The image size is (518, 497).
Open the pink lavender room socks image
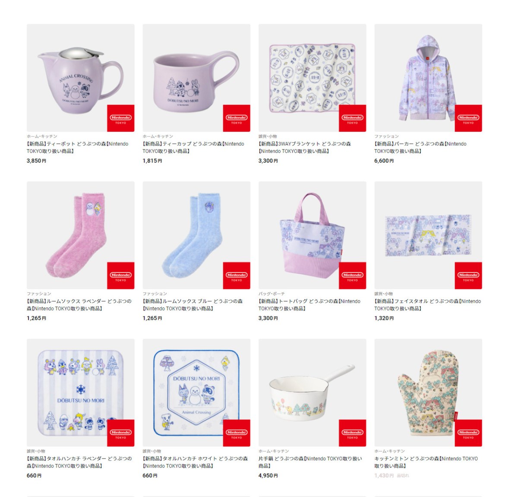81,235
